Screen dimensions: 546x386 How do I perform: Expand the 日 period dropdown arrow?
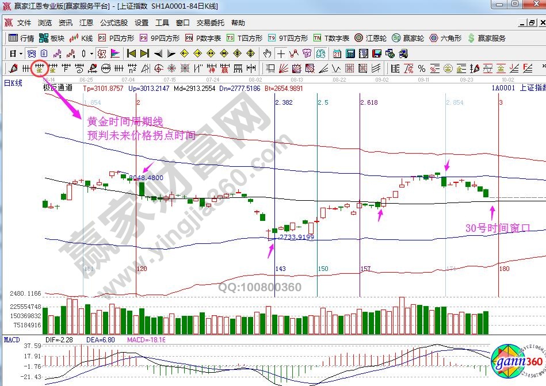point(21,53)
